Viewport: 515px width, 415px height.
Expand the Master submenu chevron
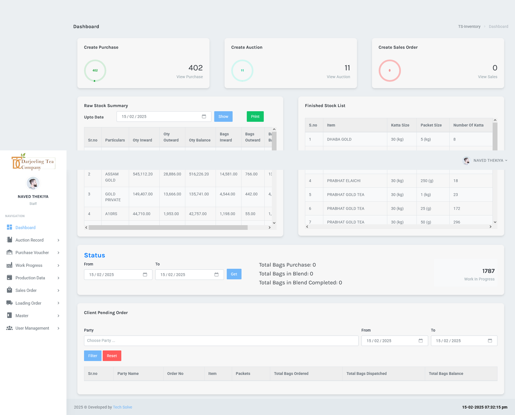(59, 315)
